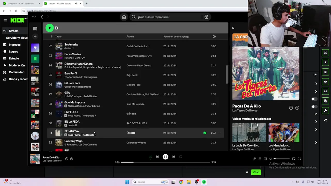The width and height of the screenshot is (331, 186).
Task: Open the album link Pacas Verdes (feat. Ovi)
Action: [x=139, y=56]
